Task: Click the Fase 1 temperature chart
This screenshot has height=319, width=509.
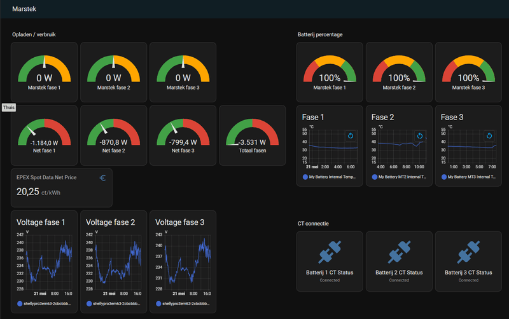Action: 333,147
